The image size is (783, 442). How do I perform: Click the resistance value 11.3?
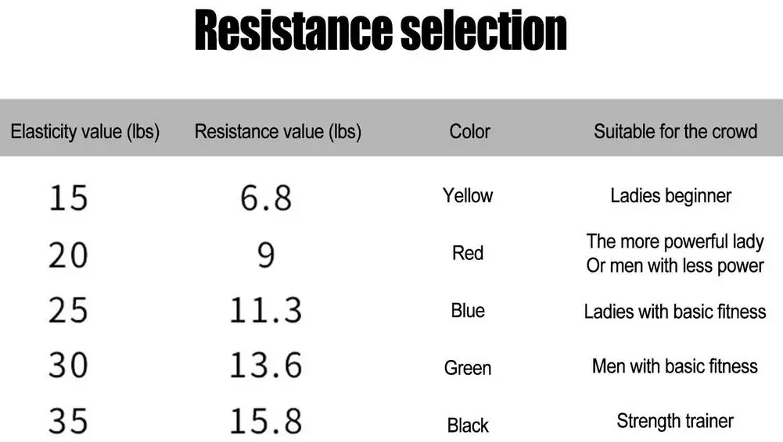click(x=266, y=310)
